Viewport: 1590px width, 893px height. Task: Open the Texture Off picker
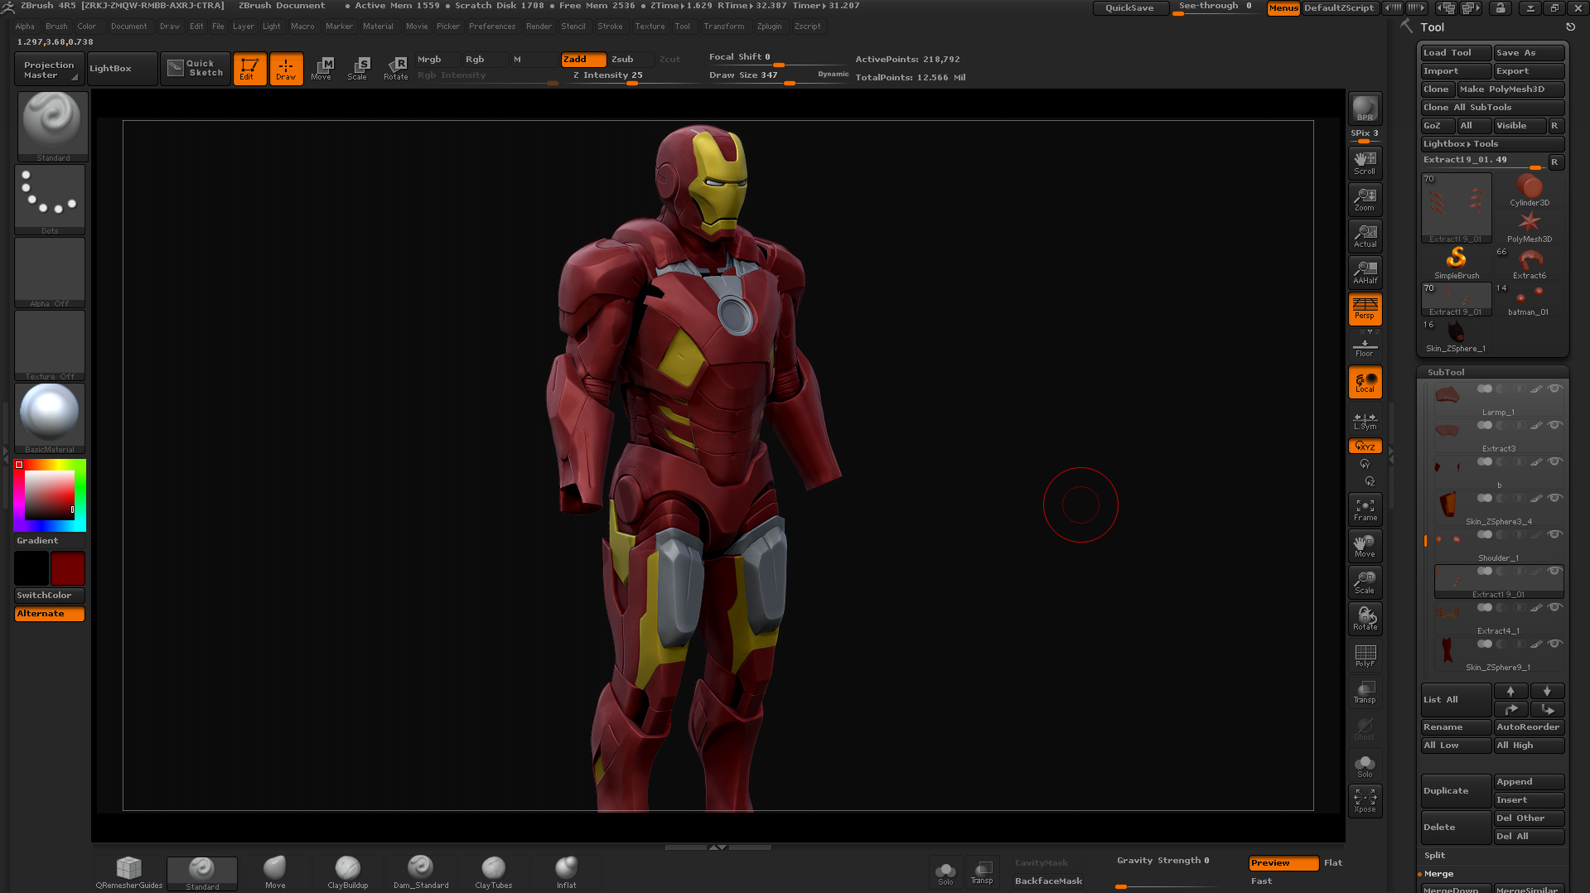coord(50,345)
